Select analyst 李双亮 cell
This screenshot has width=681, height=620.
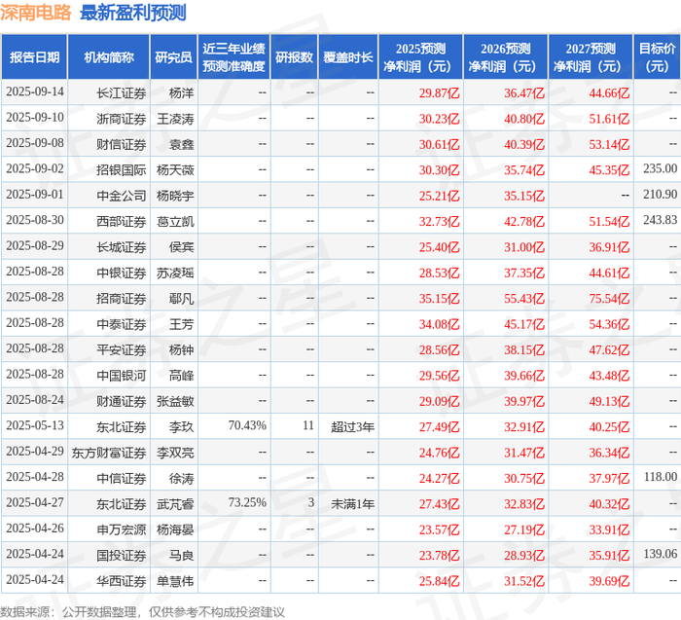click(x=175, y=453)
